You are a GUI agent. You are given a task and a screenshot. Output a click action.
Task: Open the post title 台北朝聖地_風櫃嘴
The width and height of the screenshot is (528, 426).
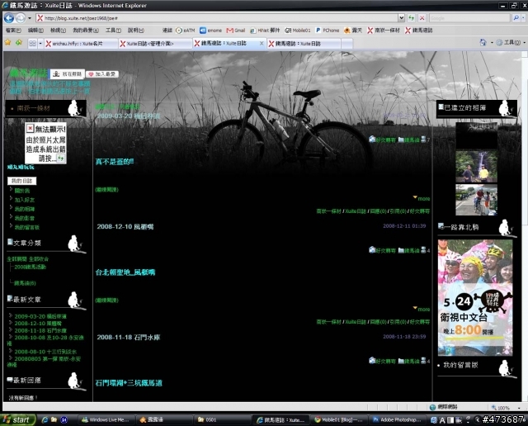[x=125, y=272]
